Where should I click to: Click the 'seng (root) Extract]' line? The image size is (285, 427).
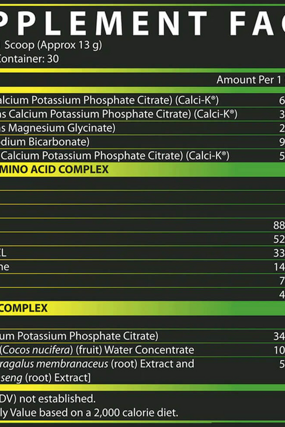[x=45, y=378]
